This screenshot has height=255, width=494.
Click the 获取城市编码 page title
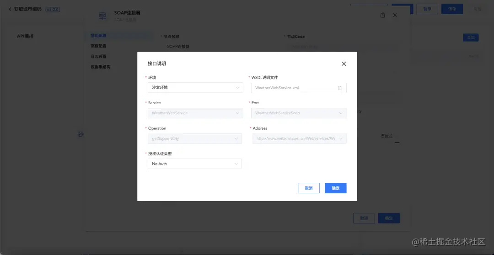coord(28,9)
